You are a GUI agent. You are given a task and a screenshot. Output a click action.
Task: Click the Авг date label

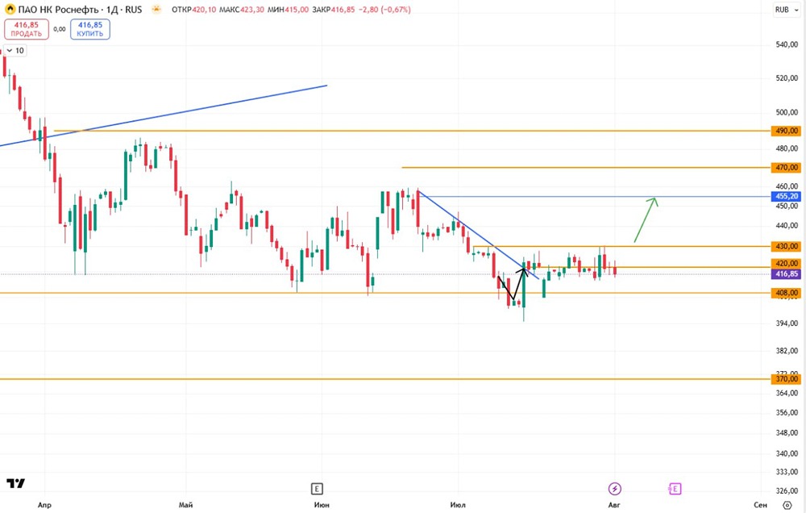(614, 505)
